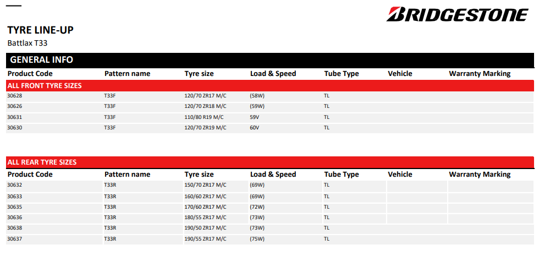
Task: Click tyre size 160/60 ZR17 M/C
Action: point(206,197)
